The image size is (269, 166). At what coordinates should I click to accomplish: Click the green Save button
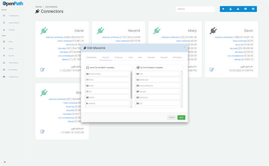pyautogui.click(x=181, y=117)
